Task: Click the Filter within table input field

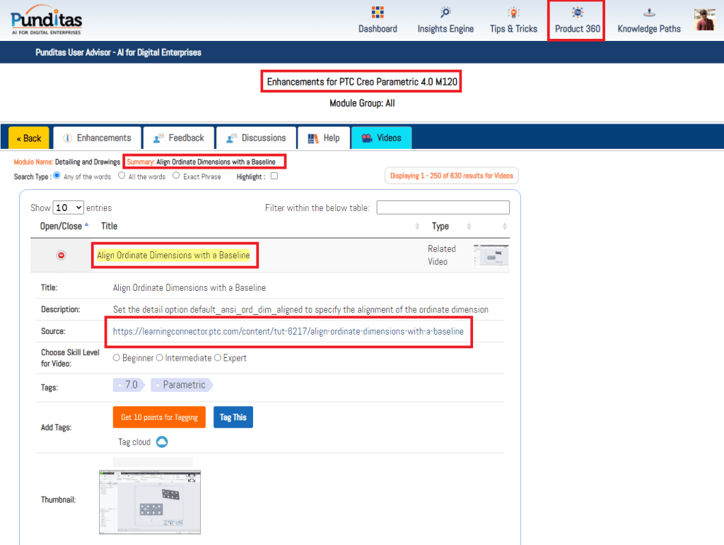Action: 443,208
